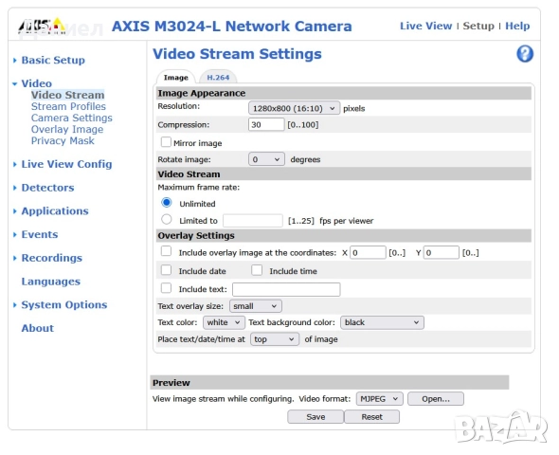The image size is (559, 455).
Task: Enable the Mirror image checkbox
Action: pyautogui.click(x=166, y=142)
